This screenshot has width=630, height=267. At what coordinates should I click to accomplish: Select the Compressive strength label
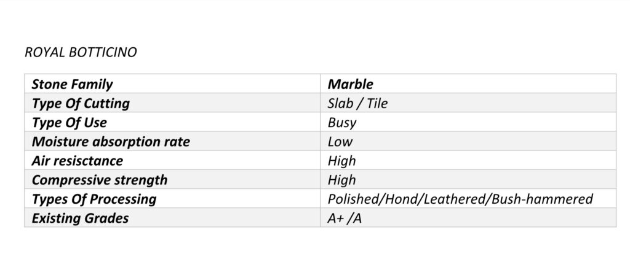(x=99, y=180)
